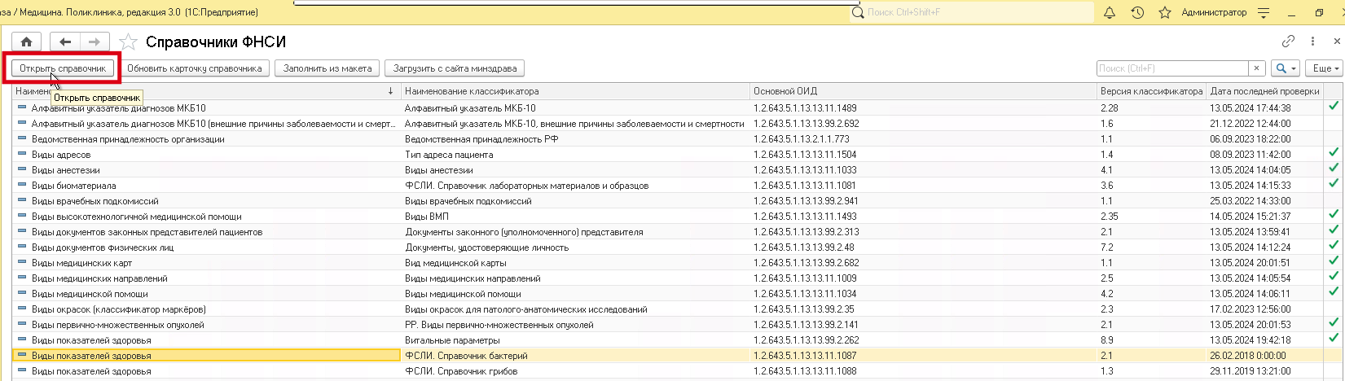Screen dimensions: 1345x381
Task: Click date 21.12.2022 12:44:00 cell
Action: click(1264, 123)
